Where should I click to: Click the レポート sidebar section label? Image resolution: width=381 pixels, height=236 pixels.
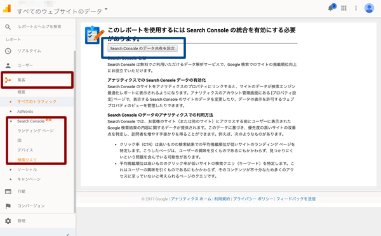coord(13,39)
